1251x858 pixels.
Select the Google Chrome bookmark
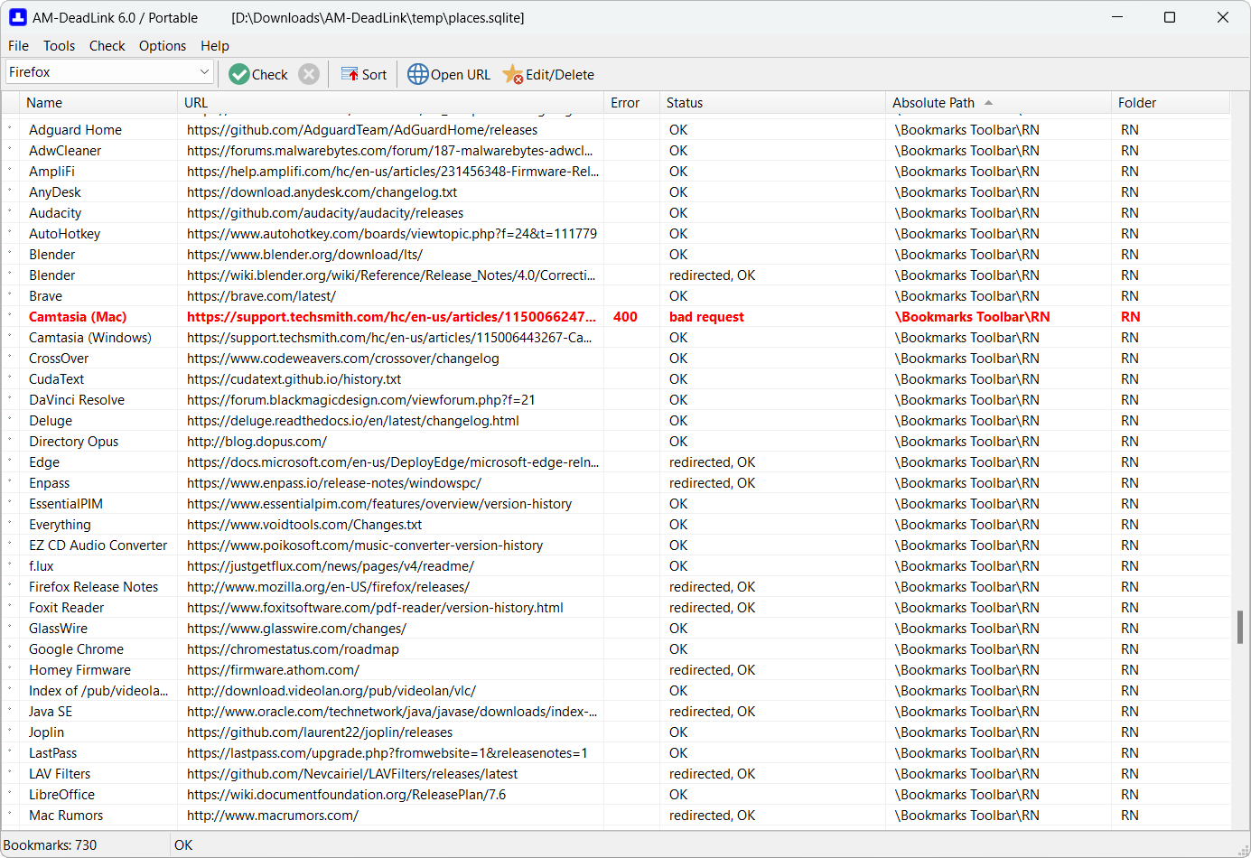(x=77, y=649)
